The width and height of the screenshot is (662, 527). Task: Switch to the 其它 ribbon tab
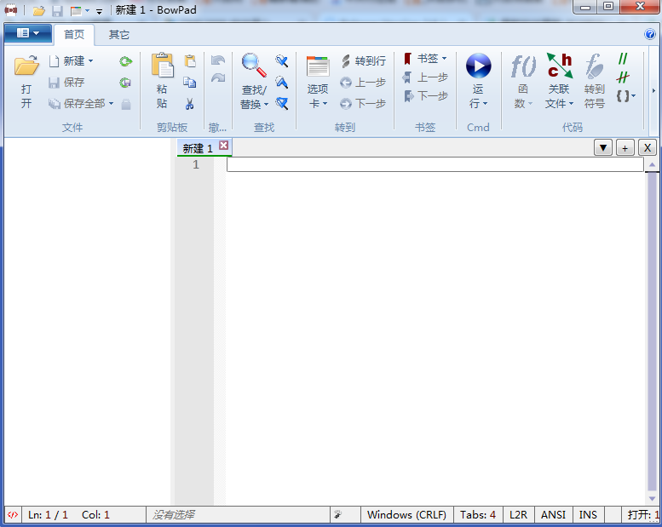point(118,35)
